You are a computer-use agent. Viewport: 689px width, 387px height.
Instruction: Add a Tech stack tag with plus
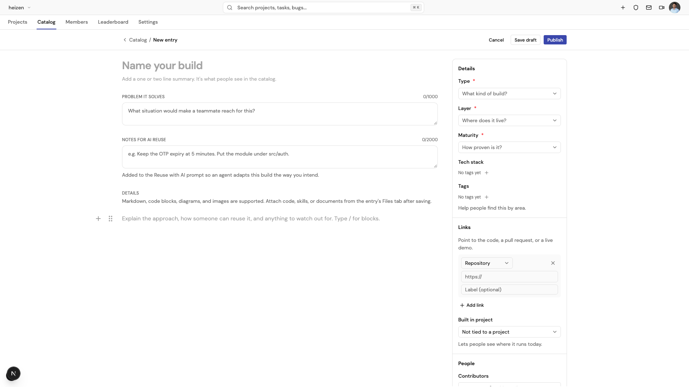487,173
